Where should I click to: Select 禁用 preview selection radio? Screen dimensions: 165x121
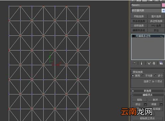point(133,76)
